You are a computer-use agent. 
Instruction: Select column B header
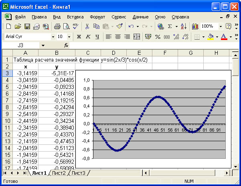tap(57, 53)
